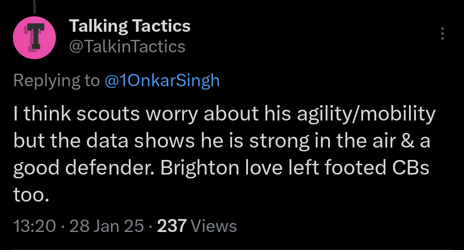Click the final line 'too.' of tweet
Screen dimensions: 464x250
click(31, 195)
